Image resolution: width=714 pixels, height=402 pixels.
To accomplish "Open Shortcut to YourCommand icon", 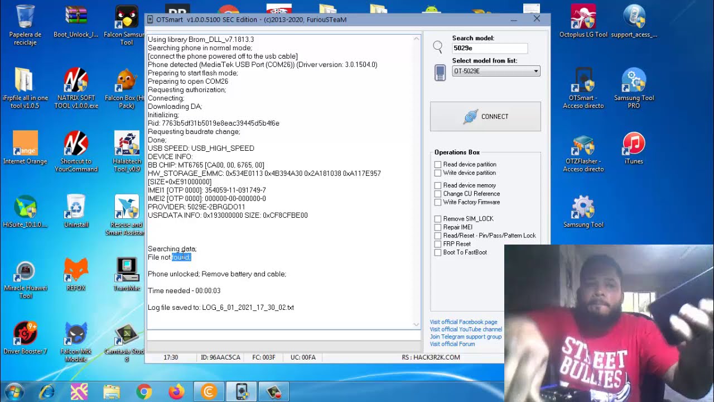I will coord(76,152).
